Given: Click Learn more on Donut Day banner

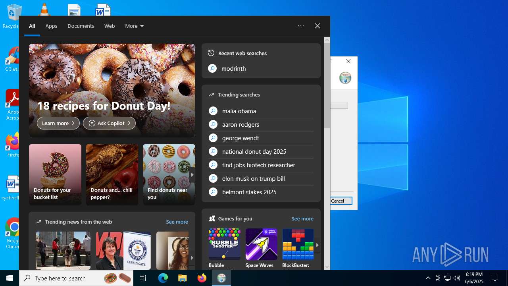Looking at the screenshot, I should click(x=58, y=123).
